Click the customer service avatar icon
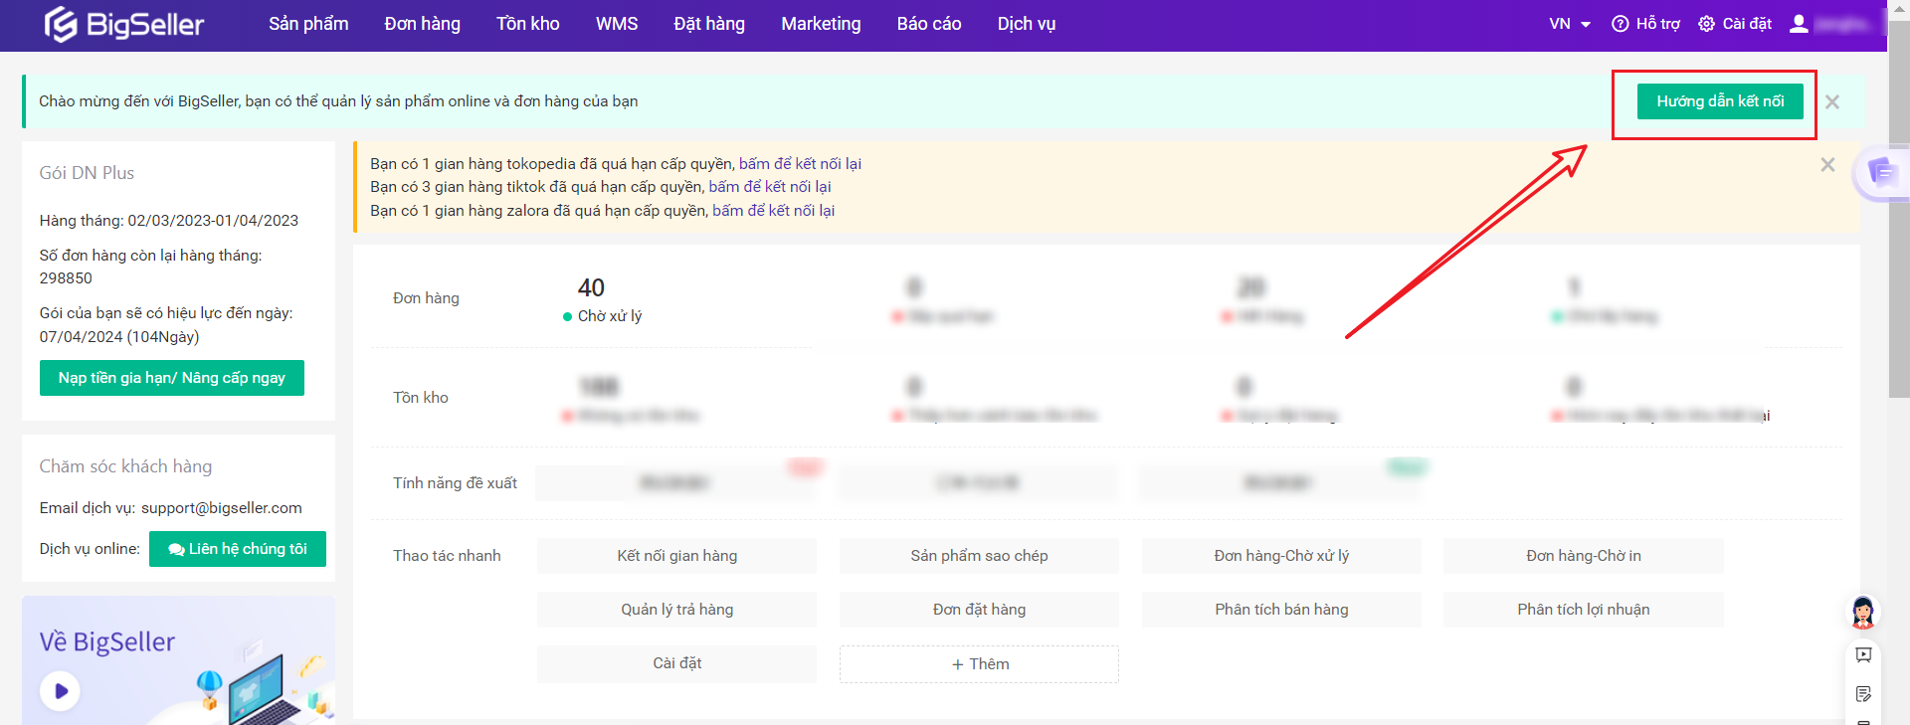1910x725 pixels. (1863, 613)
